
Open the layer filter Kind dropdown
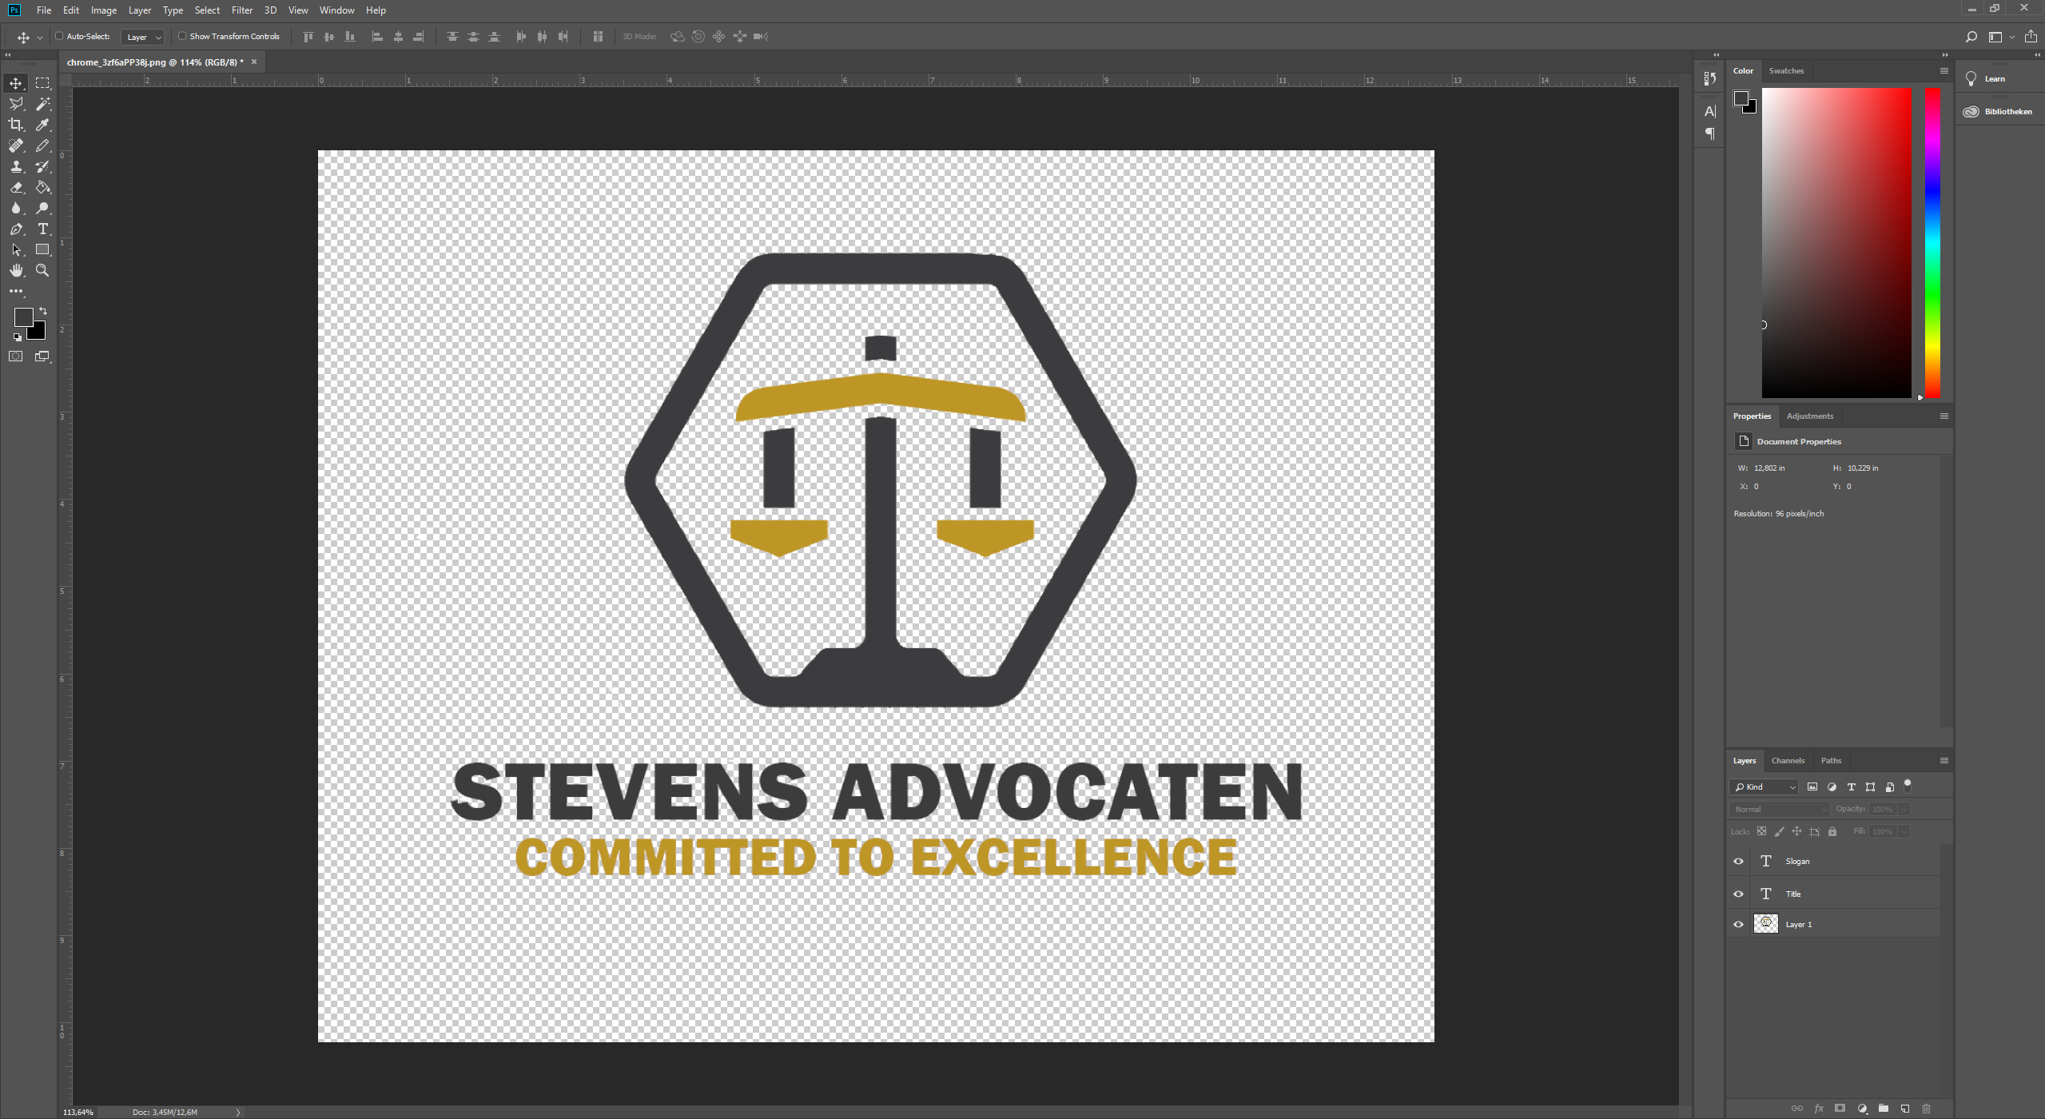(1765, 787)
